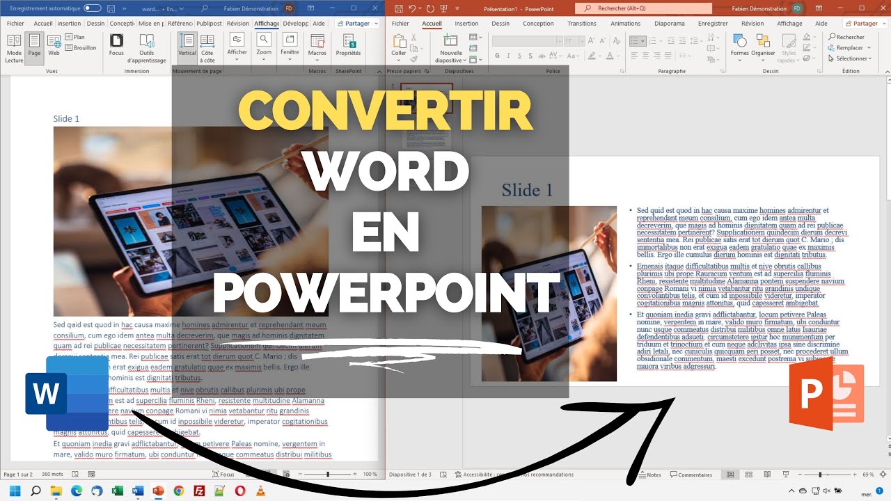This screenshot has height=501, width=891.
Task: Click Word zoom slider handle
Action: [326, 475]
